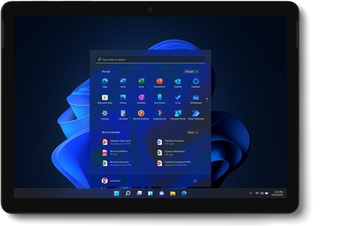Open Fabrikam Proposal document
Viewport: 356px width, 226px height.
coord(170,142)
